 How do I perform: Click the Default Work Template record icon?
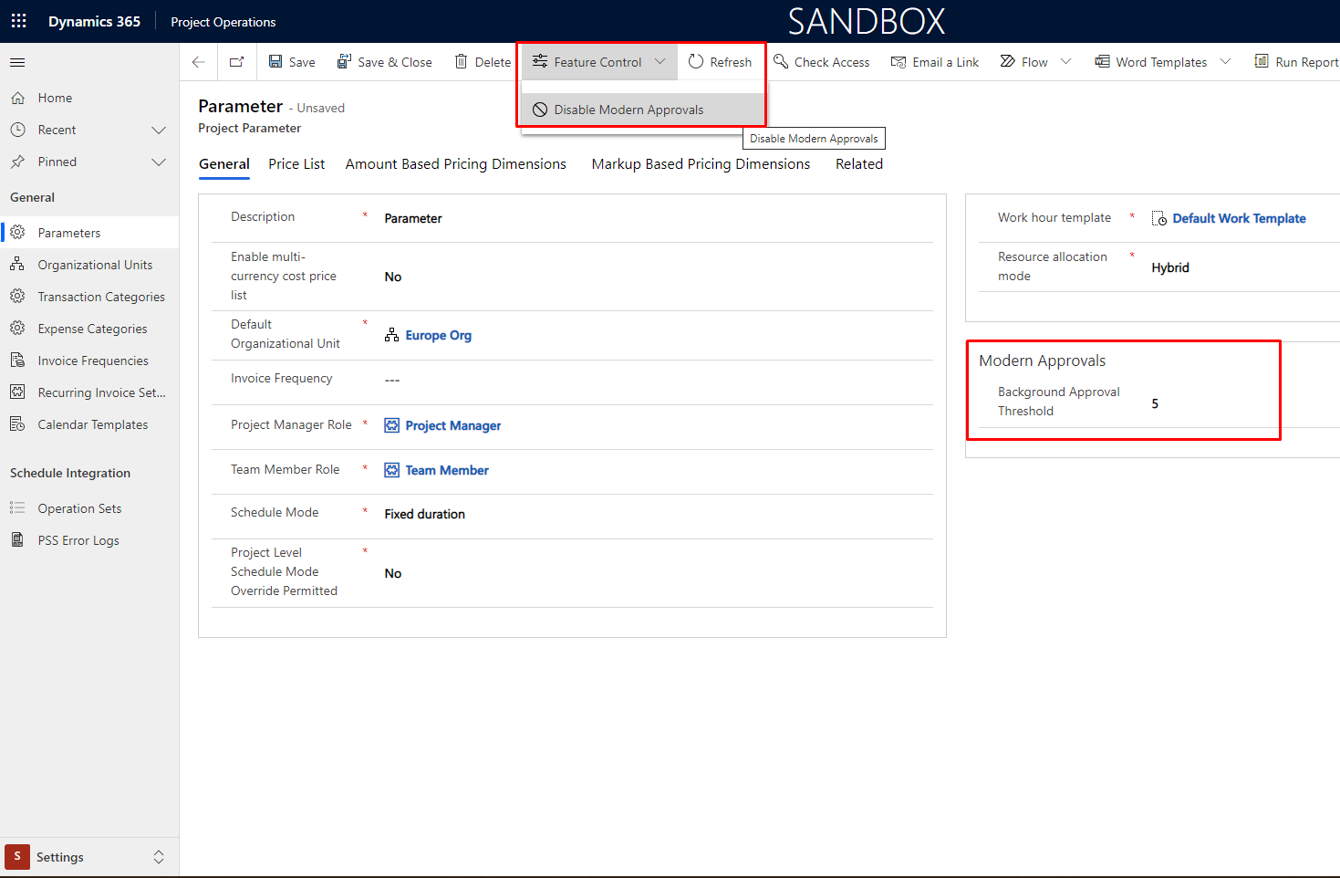point(1158,218)
